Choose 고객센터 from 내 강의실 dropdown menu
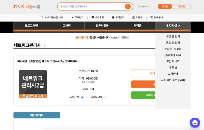Image resolution: width=204 pixels, height=130 pixels. pyautogui.click(x=173, y=74)
